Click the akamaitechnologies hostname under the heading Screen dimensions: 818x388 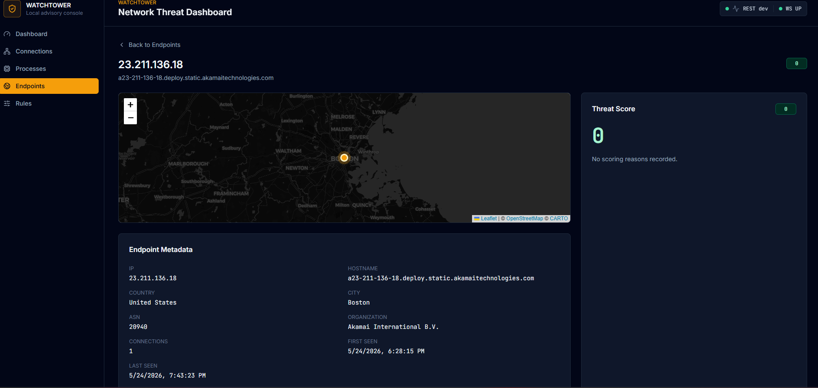(x=196, y=78)
